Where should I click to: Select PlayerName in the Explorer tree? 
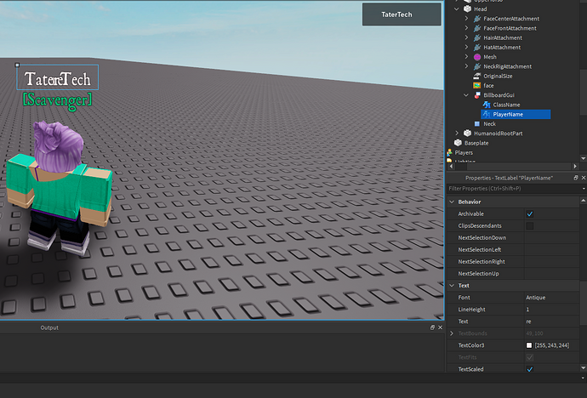(510, 114)
